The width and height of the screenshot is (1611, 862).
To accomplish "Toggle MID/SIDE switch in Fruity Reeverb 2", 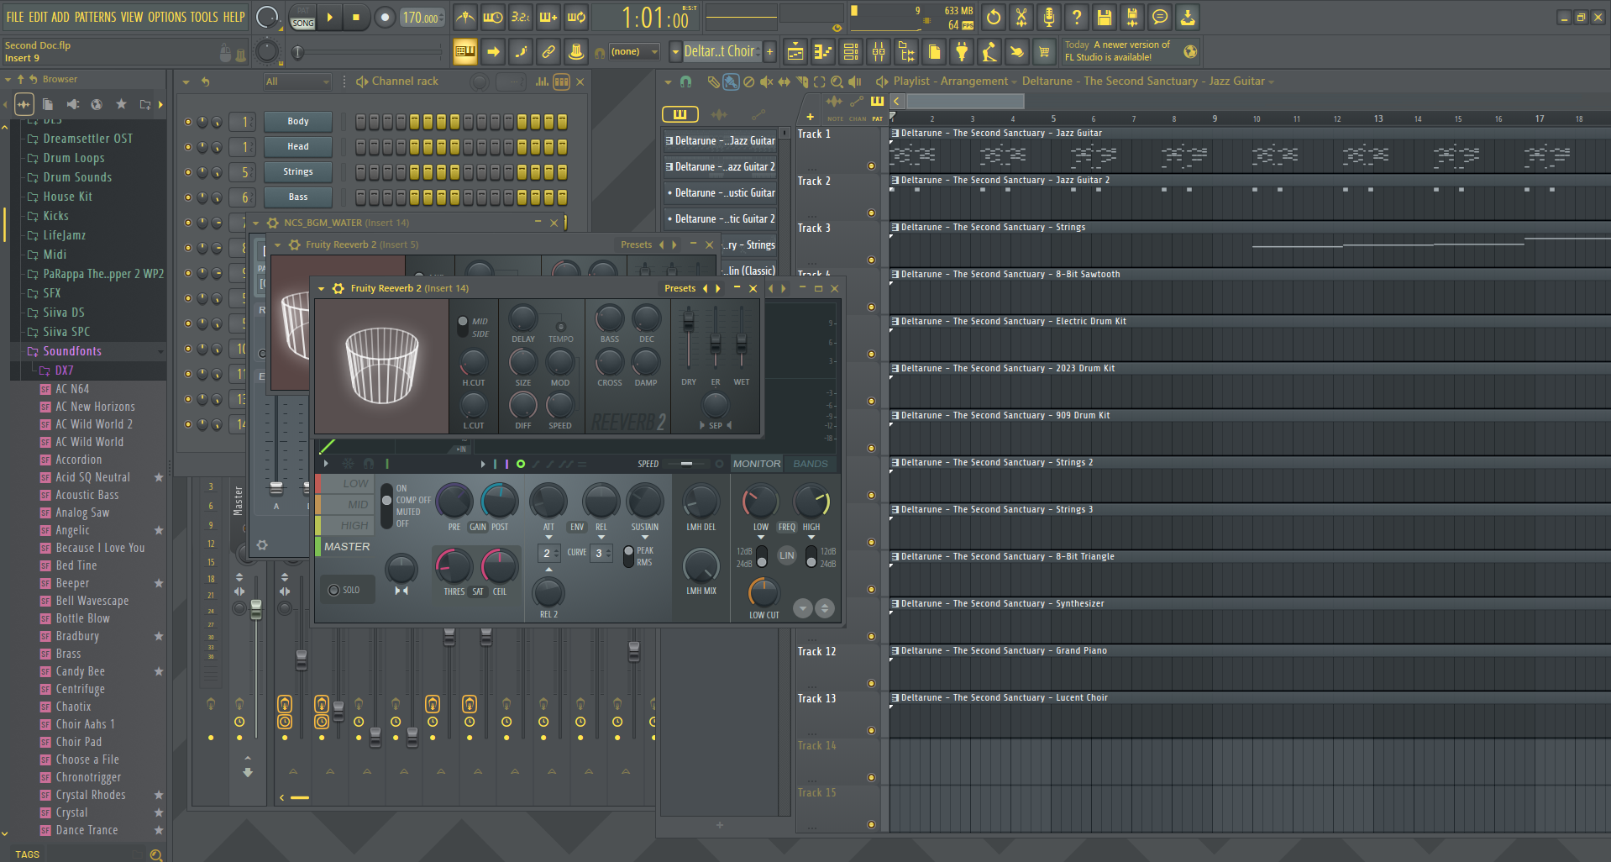I will 463,327.
